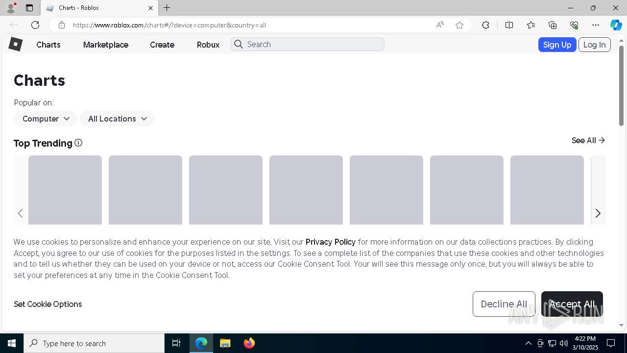This screenshot has height=353, width=627.
Task: Open Firefox from the taskbar
Action: coord(249,343)
